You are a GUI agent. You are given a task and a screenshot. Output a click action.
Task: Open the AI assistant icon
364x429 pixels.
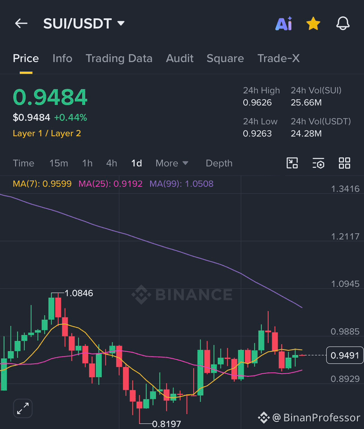click(284, 24)
